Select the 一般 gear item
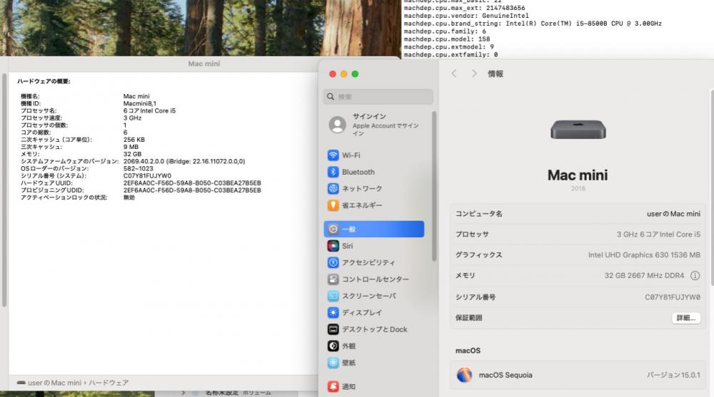Image resolution: width=714 pixels, height=397 pixels. click(374, 230)
